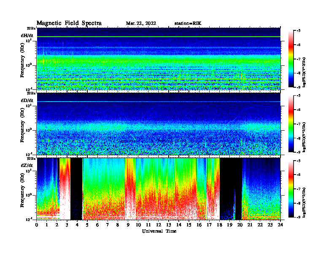Click hour tick label '5' on time axis
Image resolution: width=334 pixels, height=258 pixels.
87,225
